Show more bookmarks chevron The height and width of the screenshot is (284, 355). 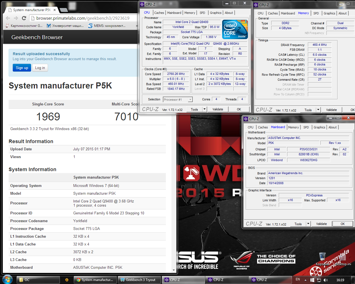pyautogui.click(x=136, y=26)
